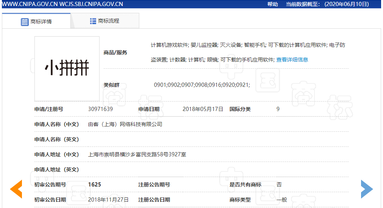The height and width of the screenshot is (208, 383).
Task: Click the 申请人名称（英文） label
Action: 56,139
